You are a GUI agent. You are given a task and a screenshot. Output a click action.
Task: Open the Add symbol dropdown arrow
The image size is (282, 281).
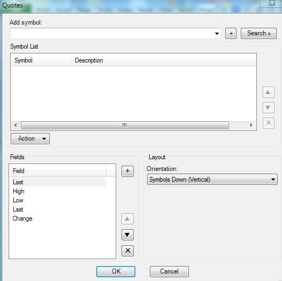coord(217,34)
